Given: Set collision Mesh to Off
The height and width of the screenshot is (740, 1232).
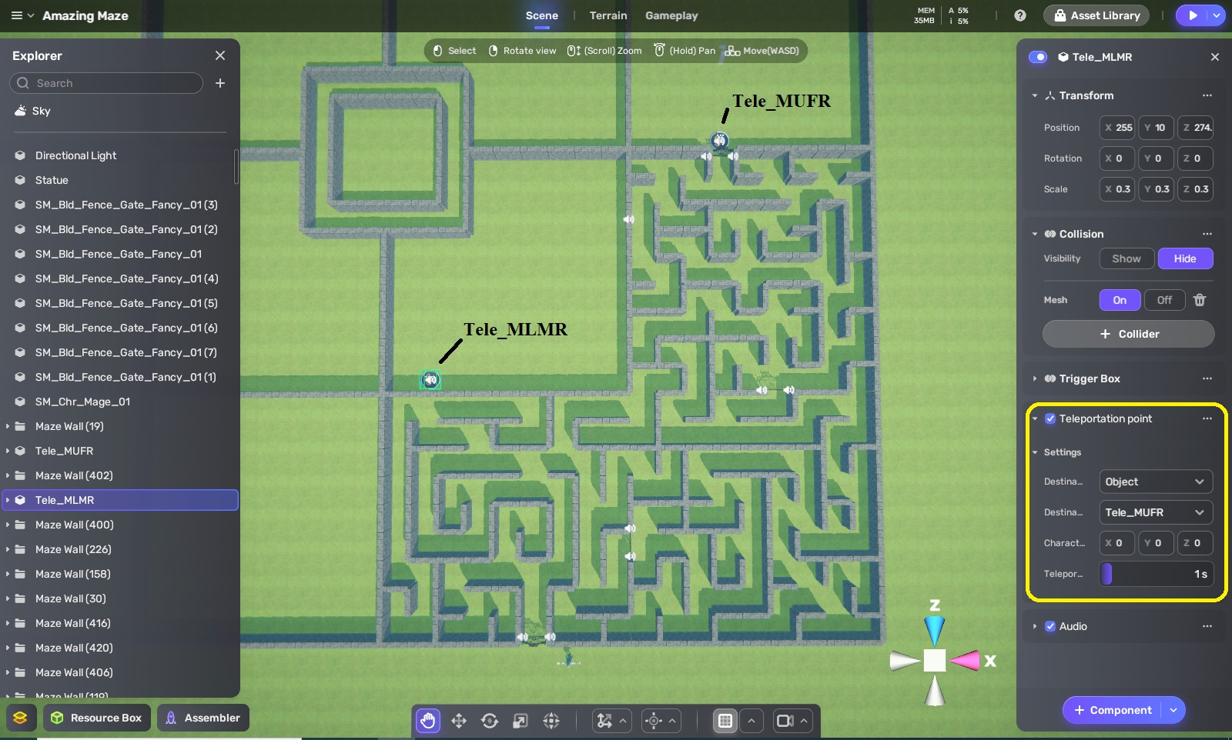Looking at the screenshot, I should click(1164, 300).
